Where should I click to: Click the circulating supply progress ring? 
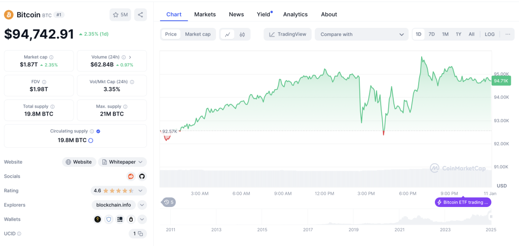91,140
